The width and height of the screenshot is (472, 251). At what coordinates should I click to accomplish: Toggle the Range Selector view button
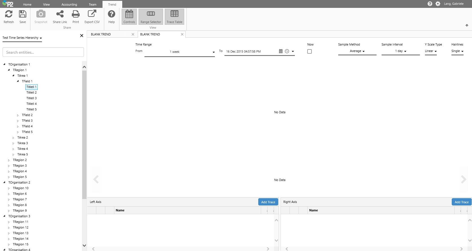(151, 17)
